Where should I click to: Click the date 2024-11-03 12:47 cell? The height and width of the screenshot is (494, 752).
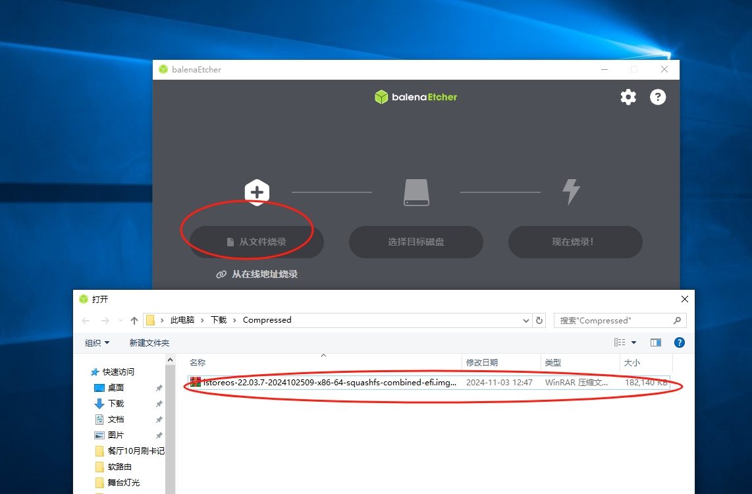[x=499, y=383]
